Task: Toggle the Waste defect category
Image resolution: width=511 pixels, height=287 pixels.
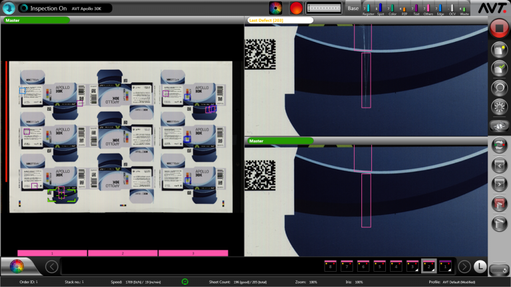Action: tap(464, 9)
